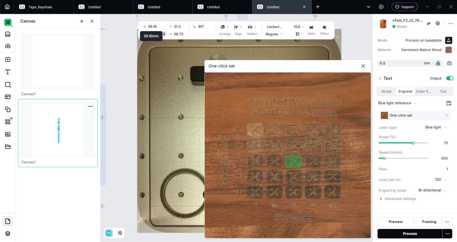Open the Support button
Image resolution: width=457 pixels, height=242 pixels.
click(405, 7)
